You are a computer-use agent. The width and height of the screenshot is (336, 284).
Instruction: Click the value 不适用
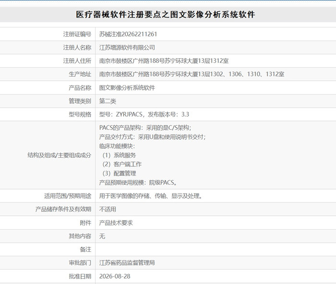[108, 209]
